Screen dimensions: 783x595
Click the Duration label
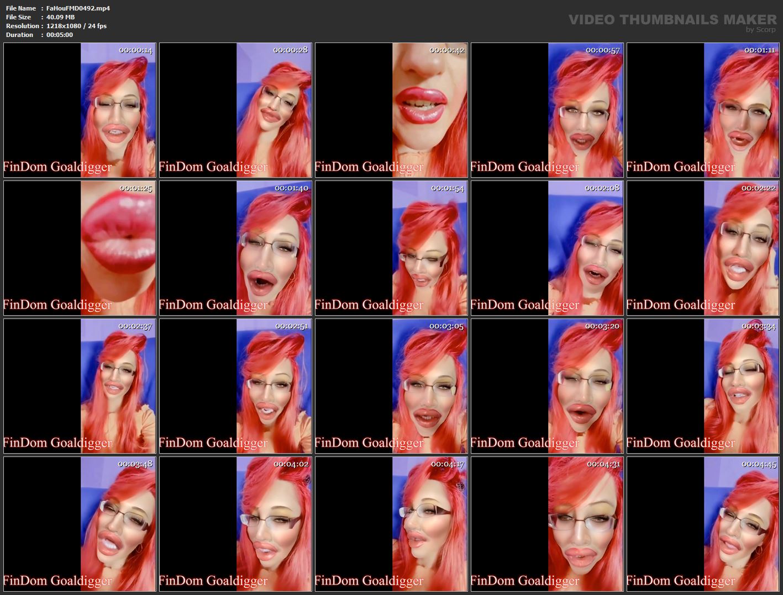click(20, 35)
